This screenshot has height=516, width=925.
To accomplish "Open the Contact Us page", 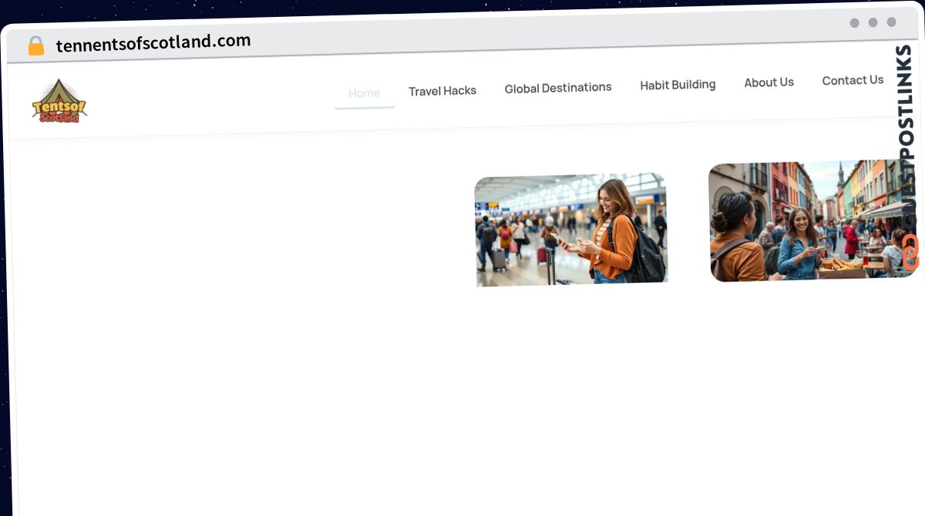I will point(853,80).
